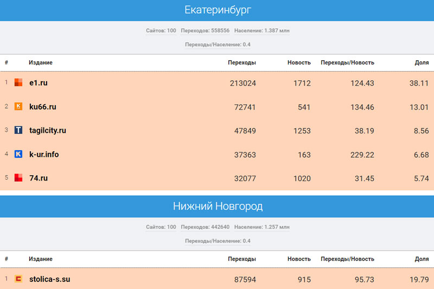This screenshot has width=434, height=289.
Task: Go to the 74.ru publication
Action: coord(39,178)
